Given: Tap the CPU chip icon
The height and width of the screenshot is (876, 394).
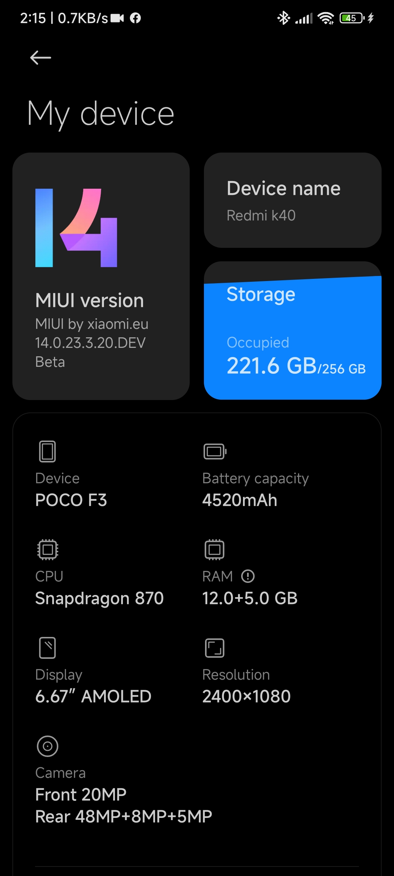Looking at the screenshot, I should pyautogui.click(x=47, y=550).
